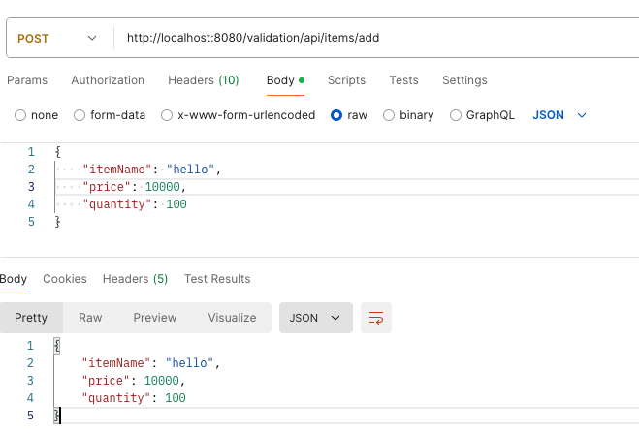Click the request "price" key
Viewport: 639px width, 433px height.
(107, 187)
